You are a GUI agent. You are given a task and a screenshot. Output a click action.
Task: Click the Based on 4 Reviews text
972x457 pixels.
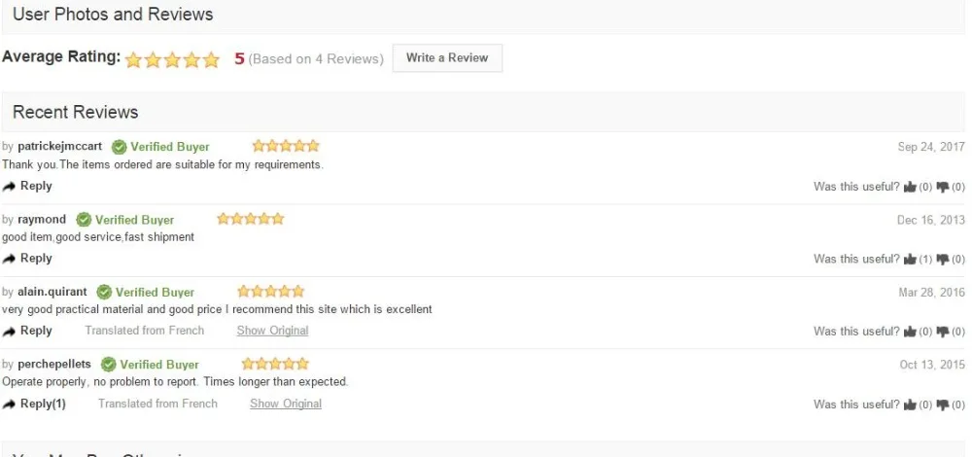point(316,59)
